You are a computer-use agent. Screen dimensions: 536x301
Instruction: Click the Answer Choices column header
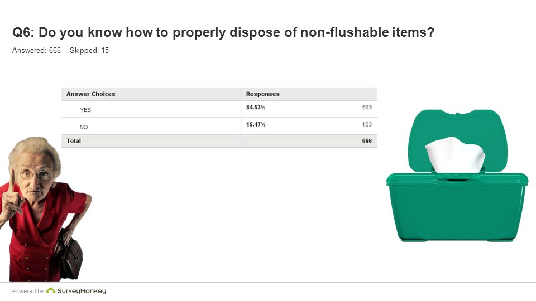pos(90,94)
